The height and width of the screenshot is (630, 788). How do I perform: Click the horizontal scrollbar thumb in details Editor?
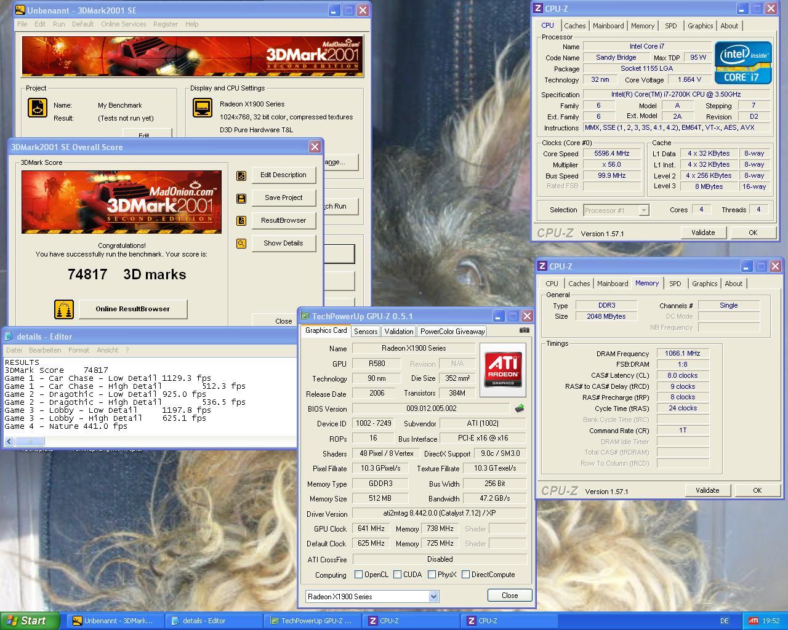click(x=30, y=441)
